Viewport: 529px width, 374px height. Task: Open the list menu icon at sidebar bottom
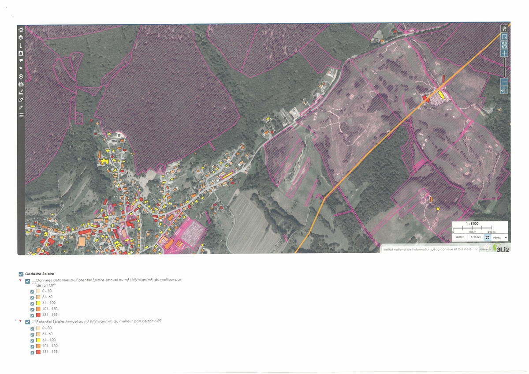(21, 115)
